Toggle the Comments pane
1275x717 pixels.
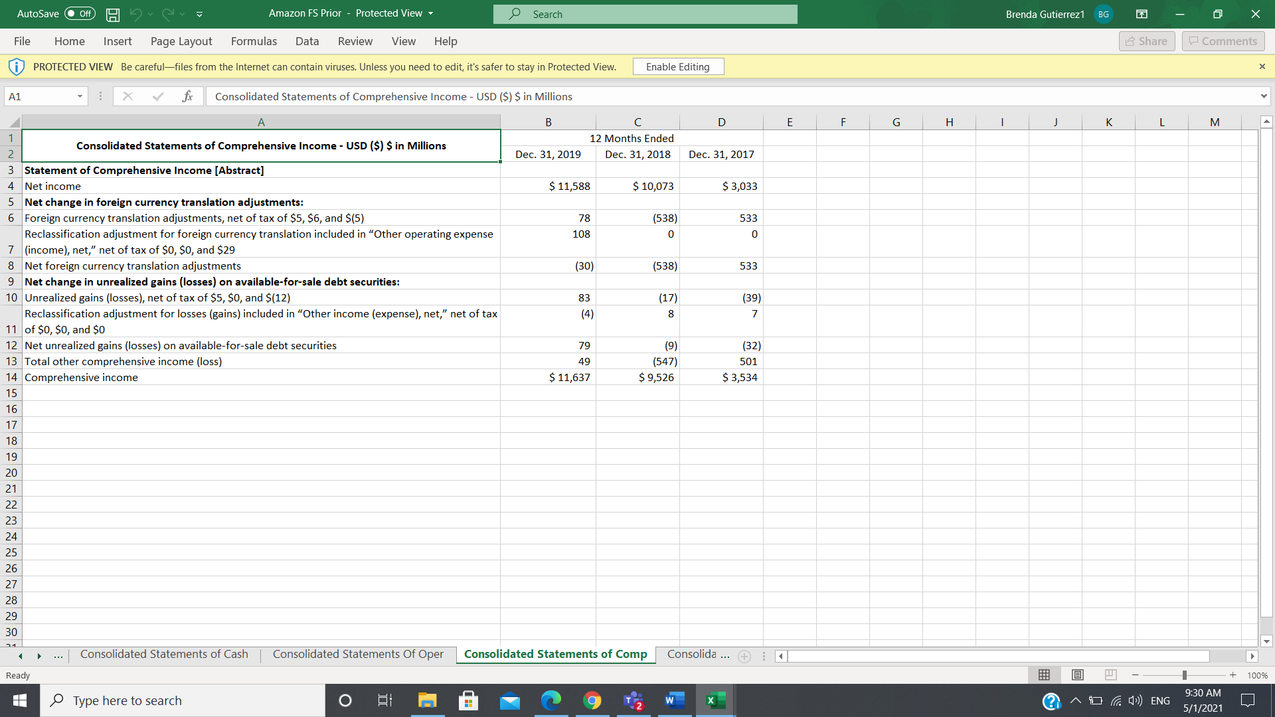click(1222, 40)
